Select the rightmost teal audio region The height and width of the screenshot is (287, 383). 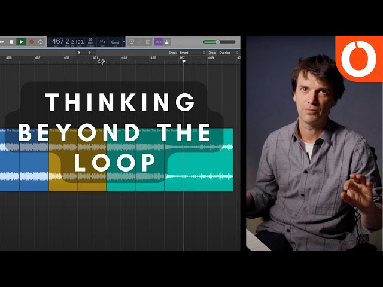tap(199, 160)
